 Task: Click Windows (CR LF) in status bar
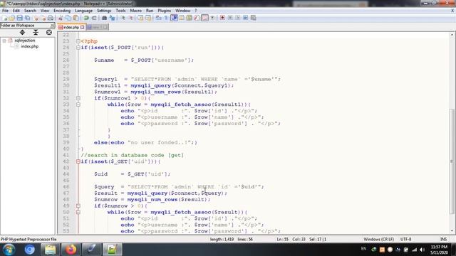point(378,239)
